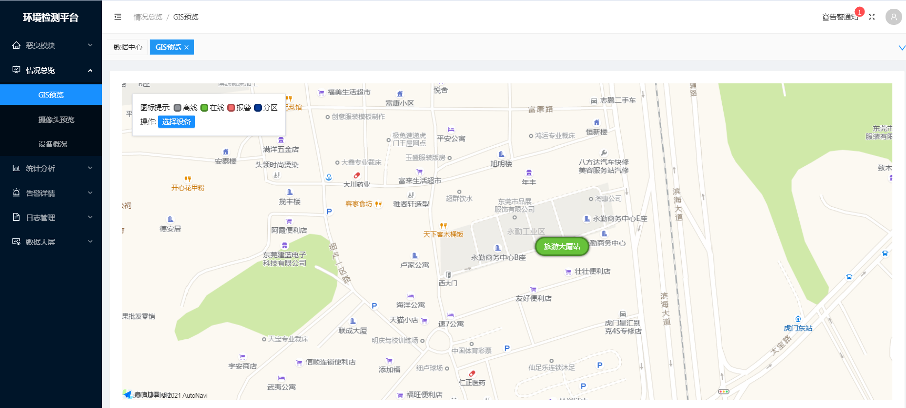Expand the 统计分析 menu
The image size is (906, 408).
[x=90, y=168]
